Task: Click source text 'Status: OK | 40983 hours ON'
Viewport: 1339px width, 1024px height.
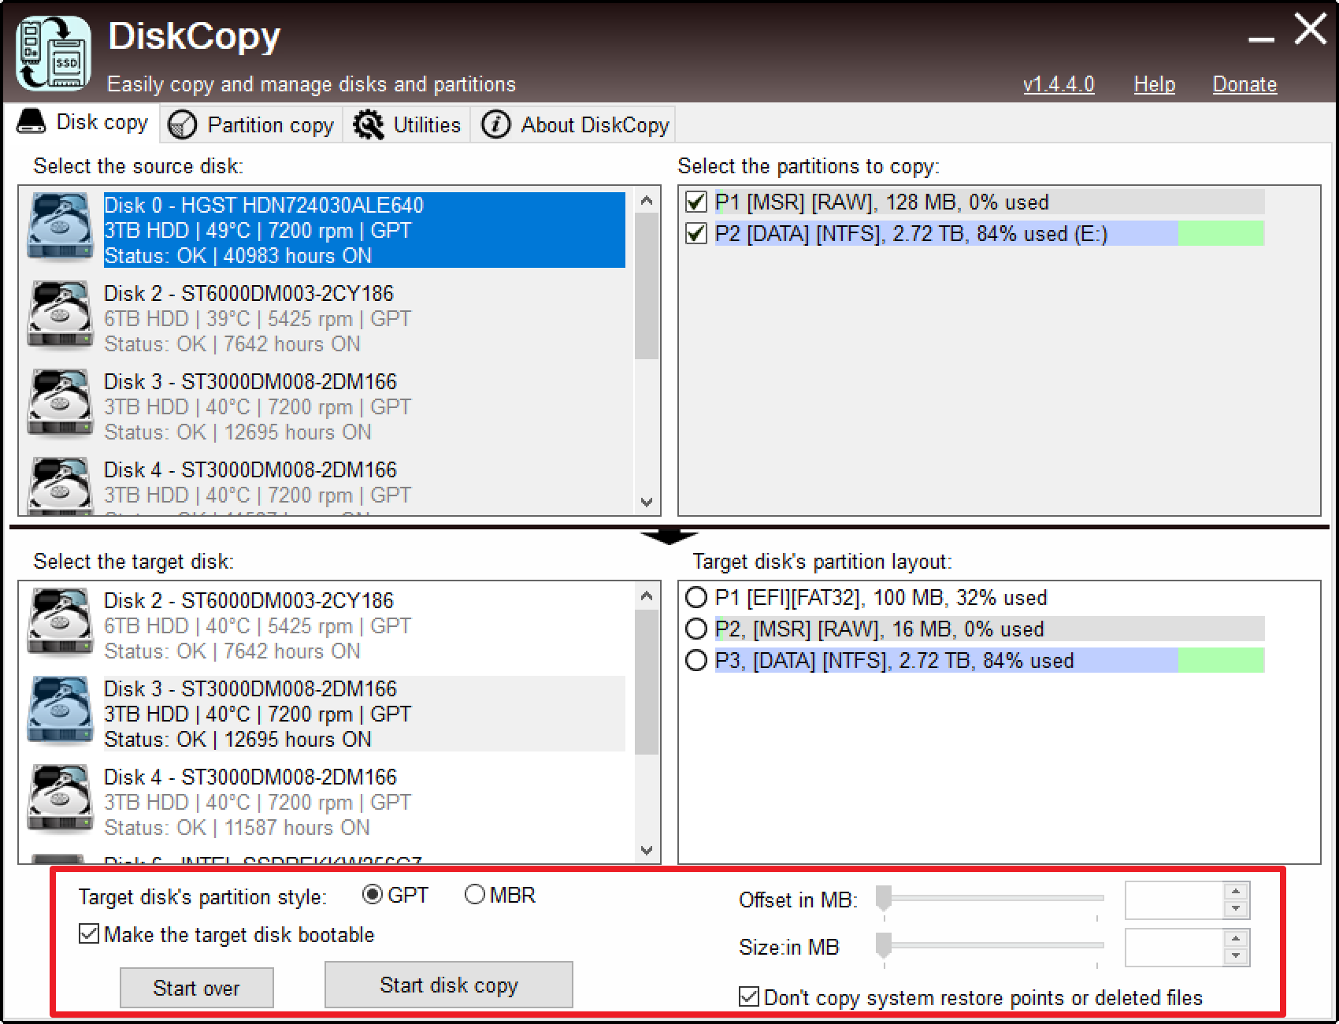Action: (x=238, y=256)
